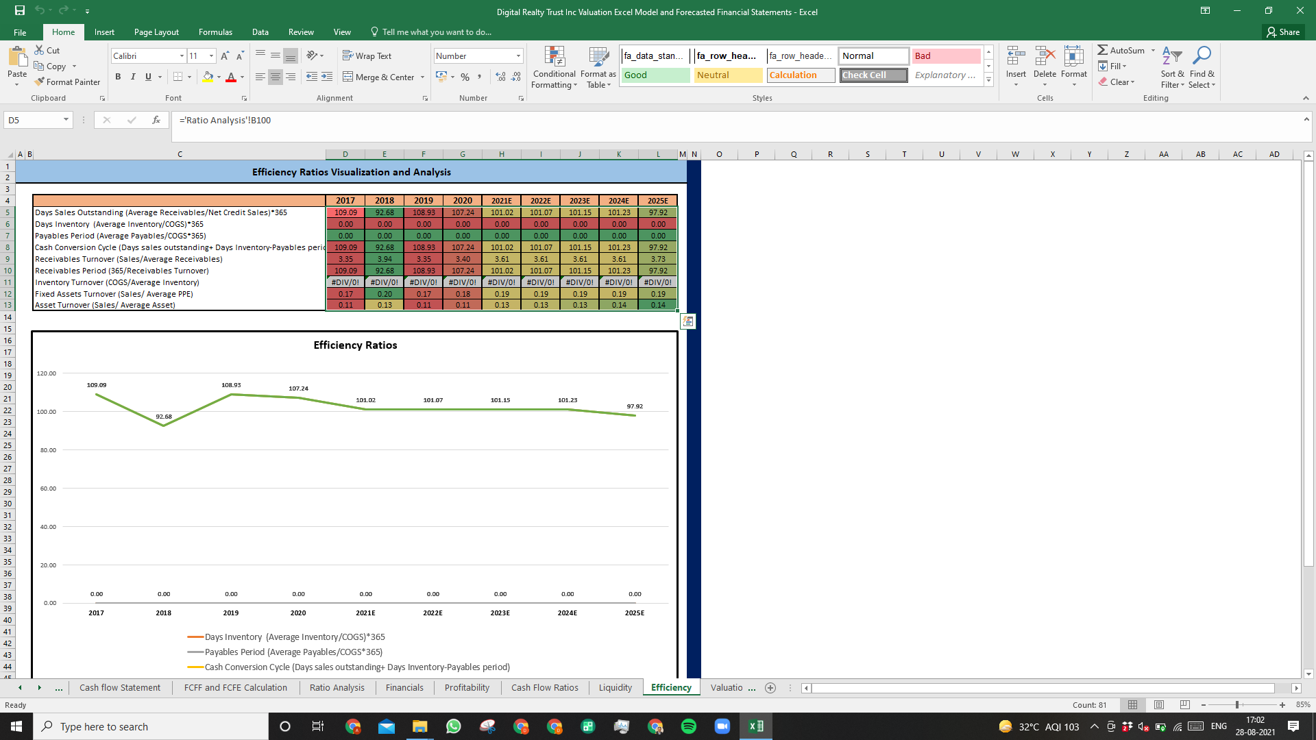The image size is (1316, 740).
Task: Toggle Wrap Text on the cell
Action: pos(367,56)
